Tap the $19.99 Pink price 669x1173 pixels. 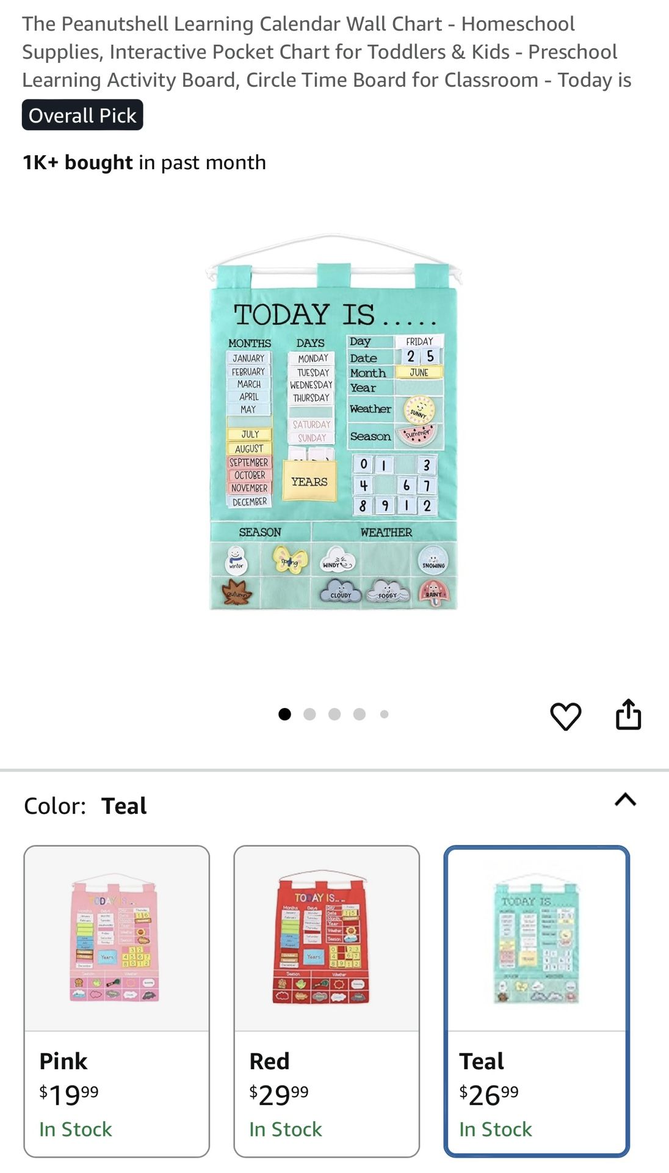click(x=69, y=1095)
